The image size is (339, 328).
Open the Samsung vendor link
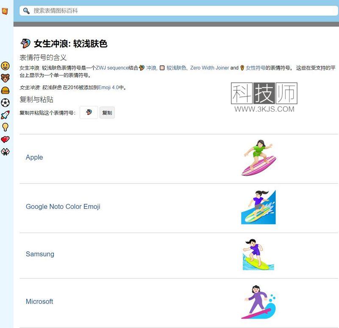40,254
